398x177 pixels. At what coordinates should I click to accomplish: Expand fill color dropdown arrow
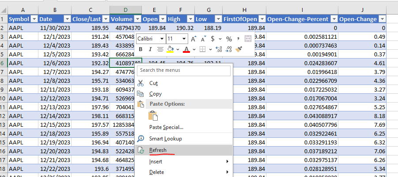(x=178, y=49)
